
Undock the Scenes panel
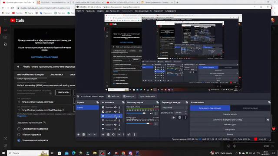(x=97, y=102)
